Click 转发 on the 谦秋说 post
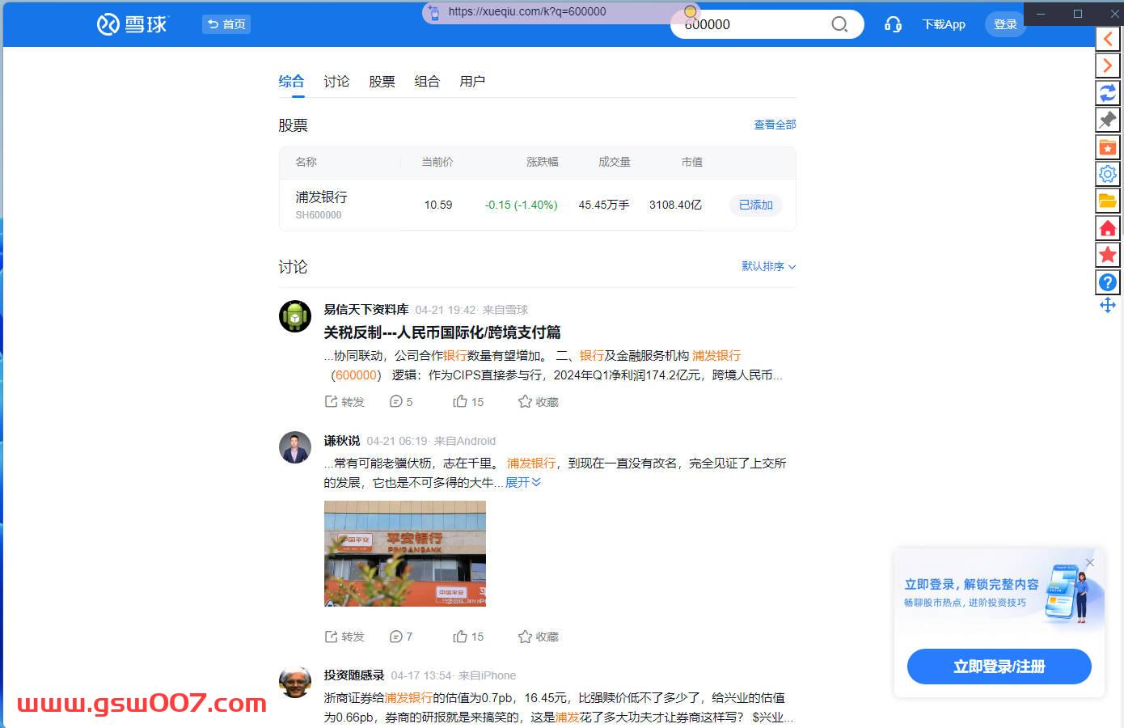The image size is (1124, 728). [x=344, y=637]
